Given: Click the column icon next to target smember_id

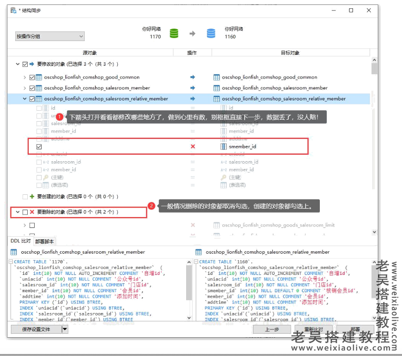Looking at the screenshot, I should [223, 146].
